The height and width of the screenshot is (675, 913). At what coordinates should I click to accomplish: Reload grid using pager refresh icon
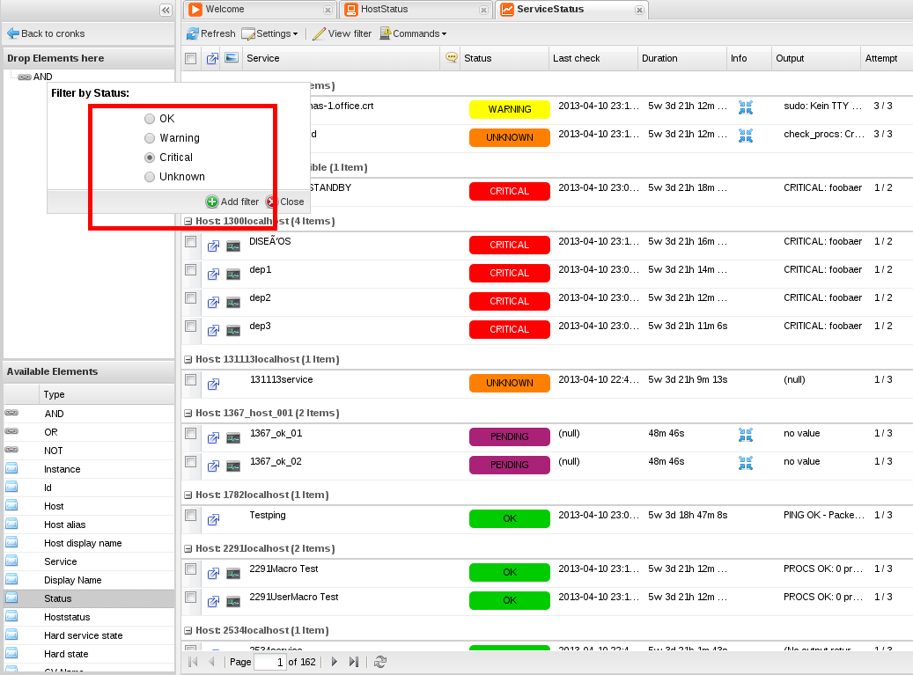(x=380, y=662)
